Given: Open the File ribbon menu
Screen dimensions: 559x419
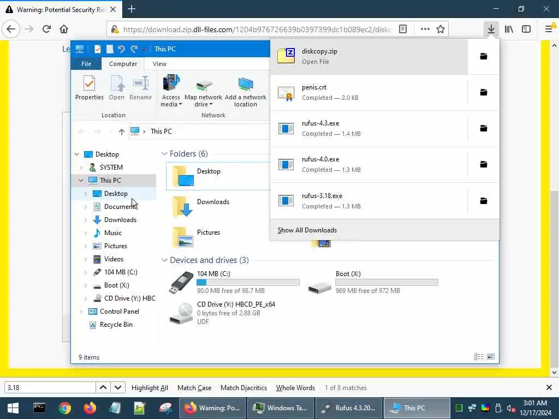Looking at the screenshot, I should [x=86, y=64].
